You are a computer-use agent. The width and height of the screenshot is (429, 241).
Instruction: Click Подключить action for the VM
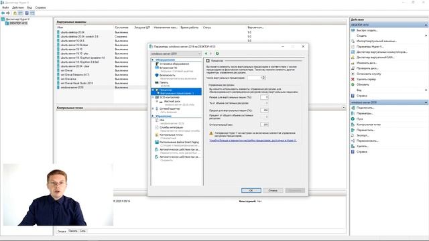(365, 108)
